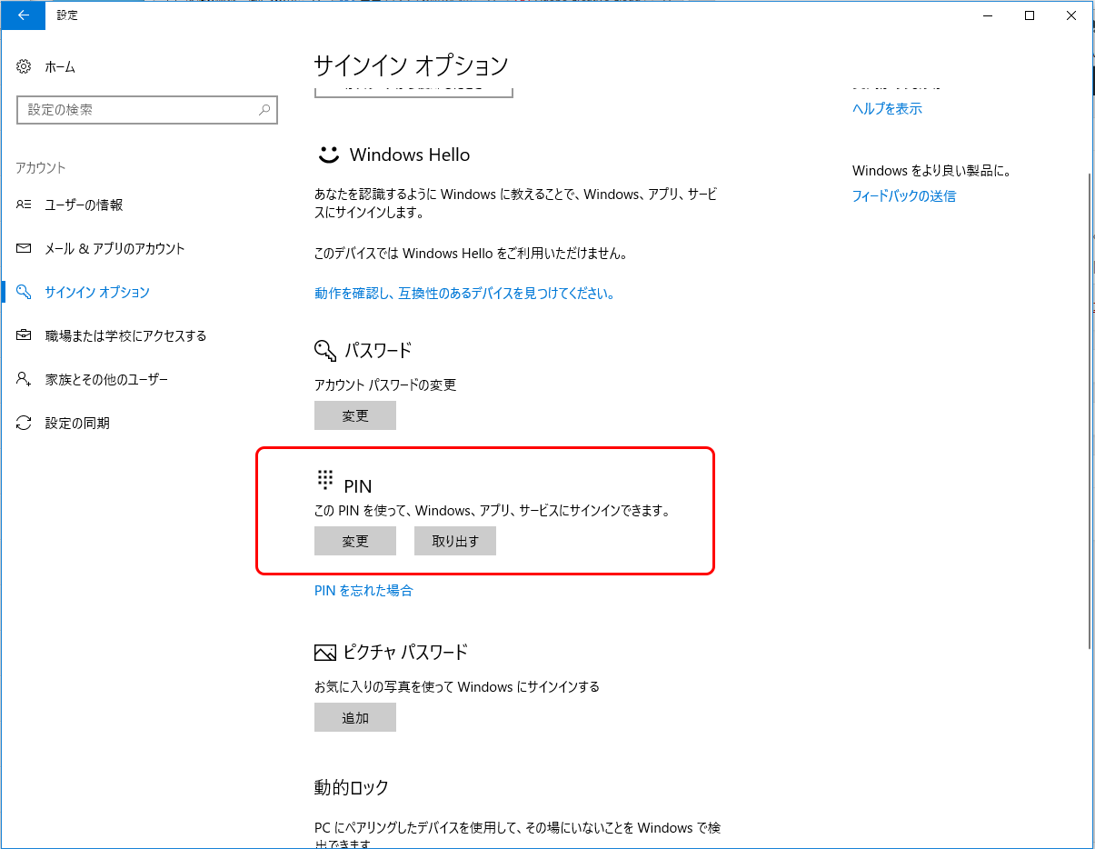Close the 設定 window

click(x=1071, y=15)
